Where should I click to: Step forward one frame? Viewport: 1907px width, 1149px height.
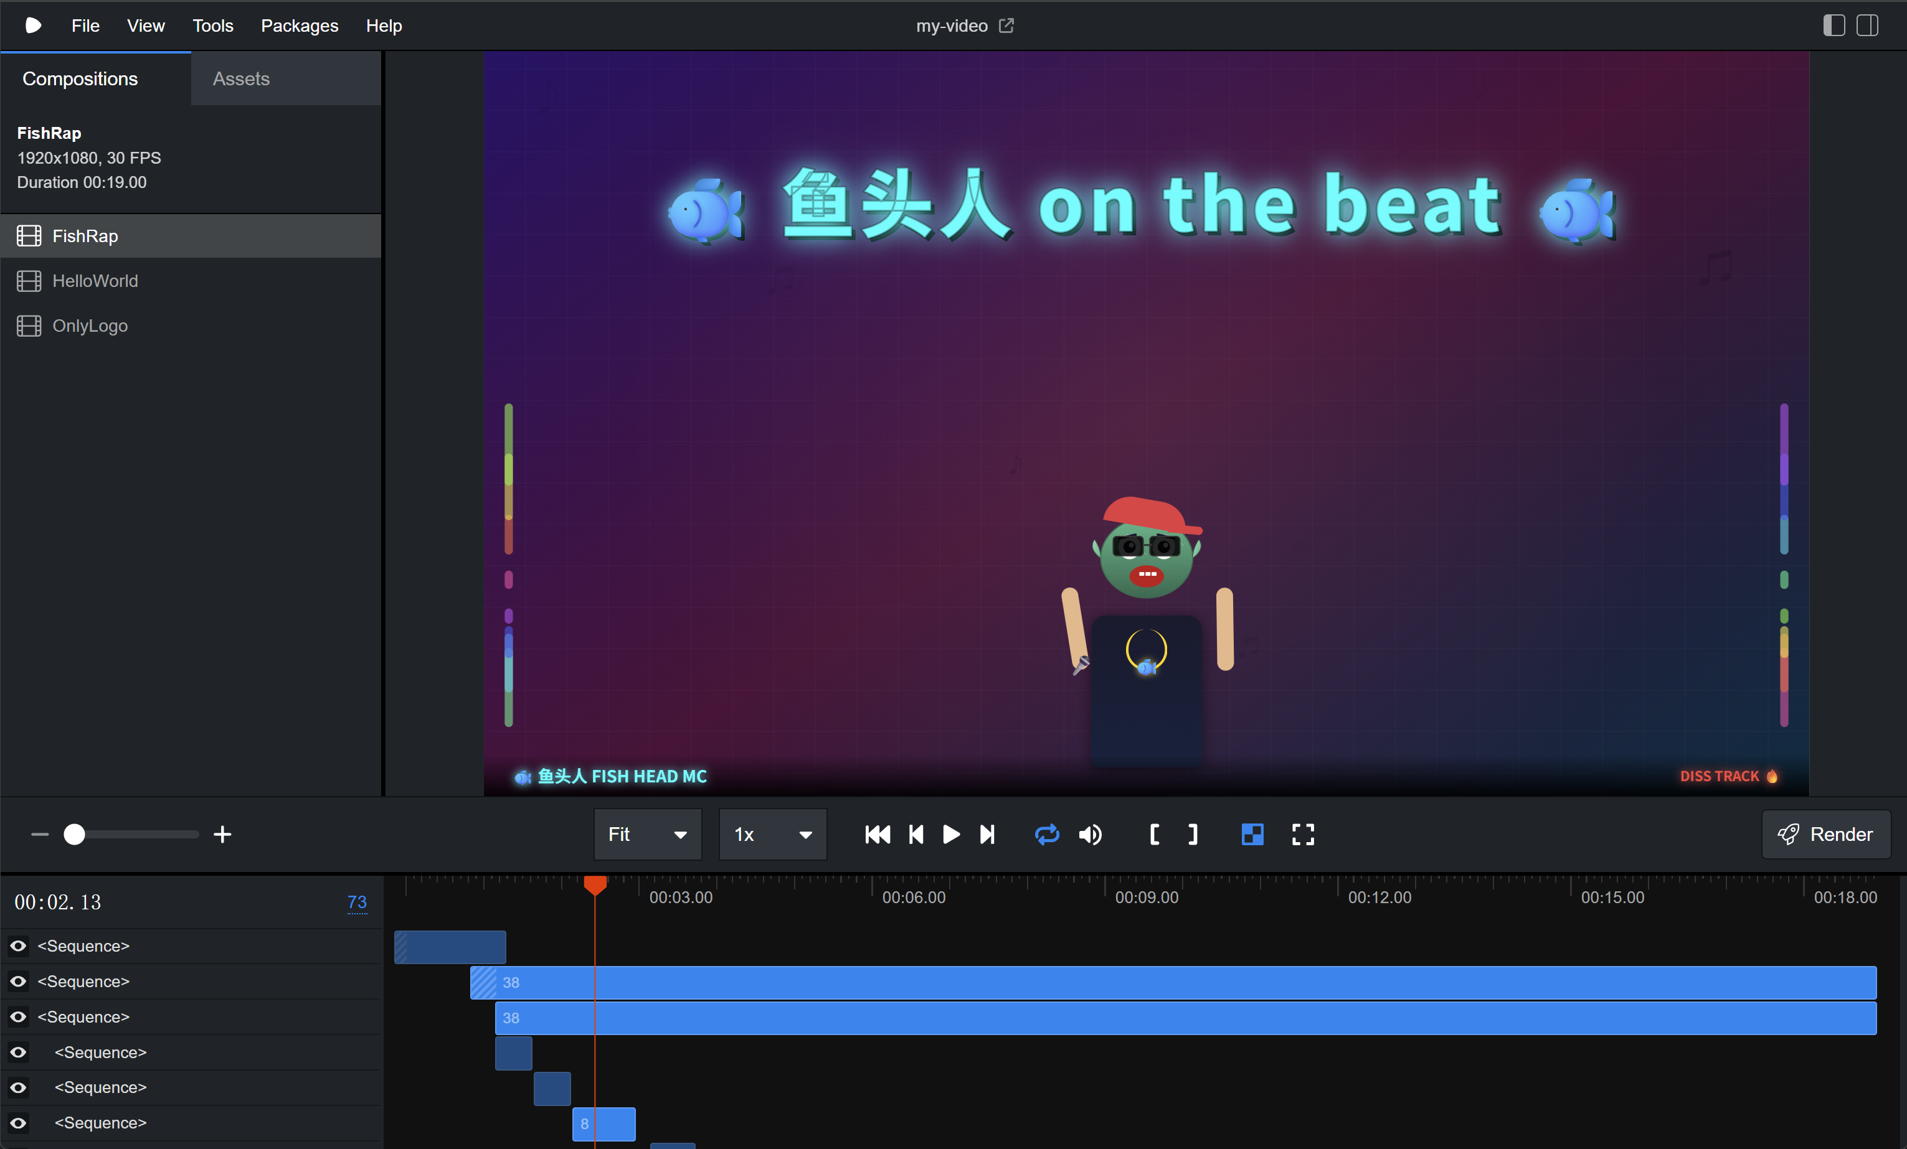(x=987, y=834)
